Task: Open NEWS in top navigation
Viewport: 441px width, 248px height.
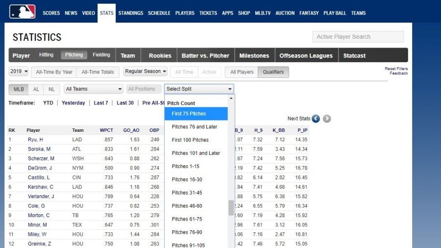Action: (x=71, y=13)
